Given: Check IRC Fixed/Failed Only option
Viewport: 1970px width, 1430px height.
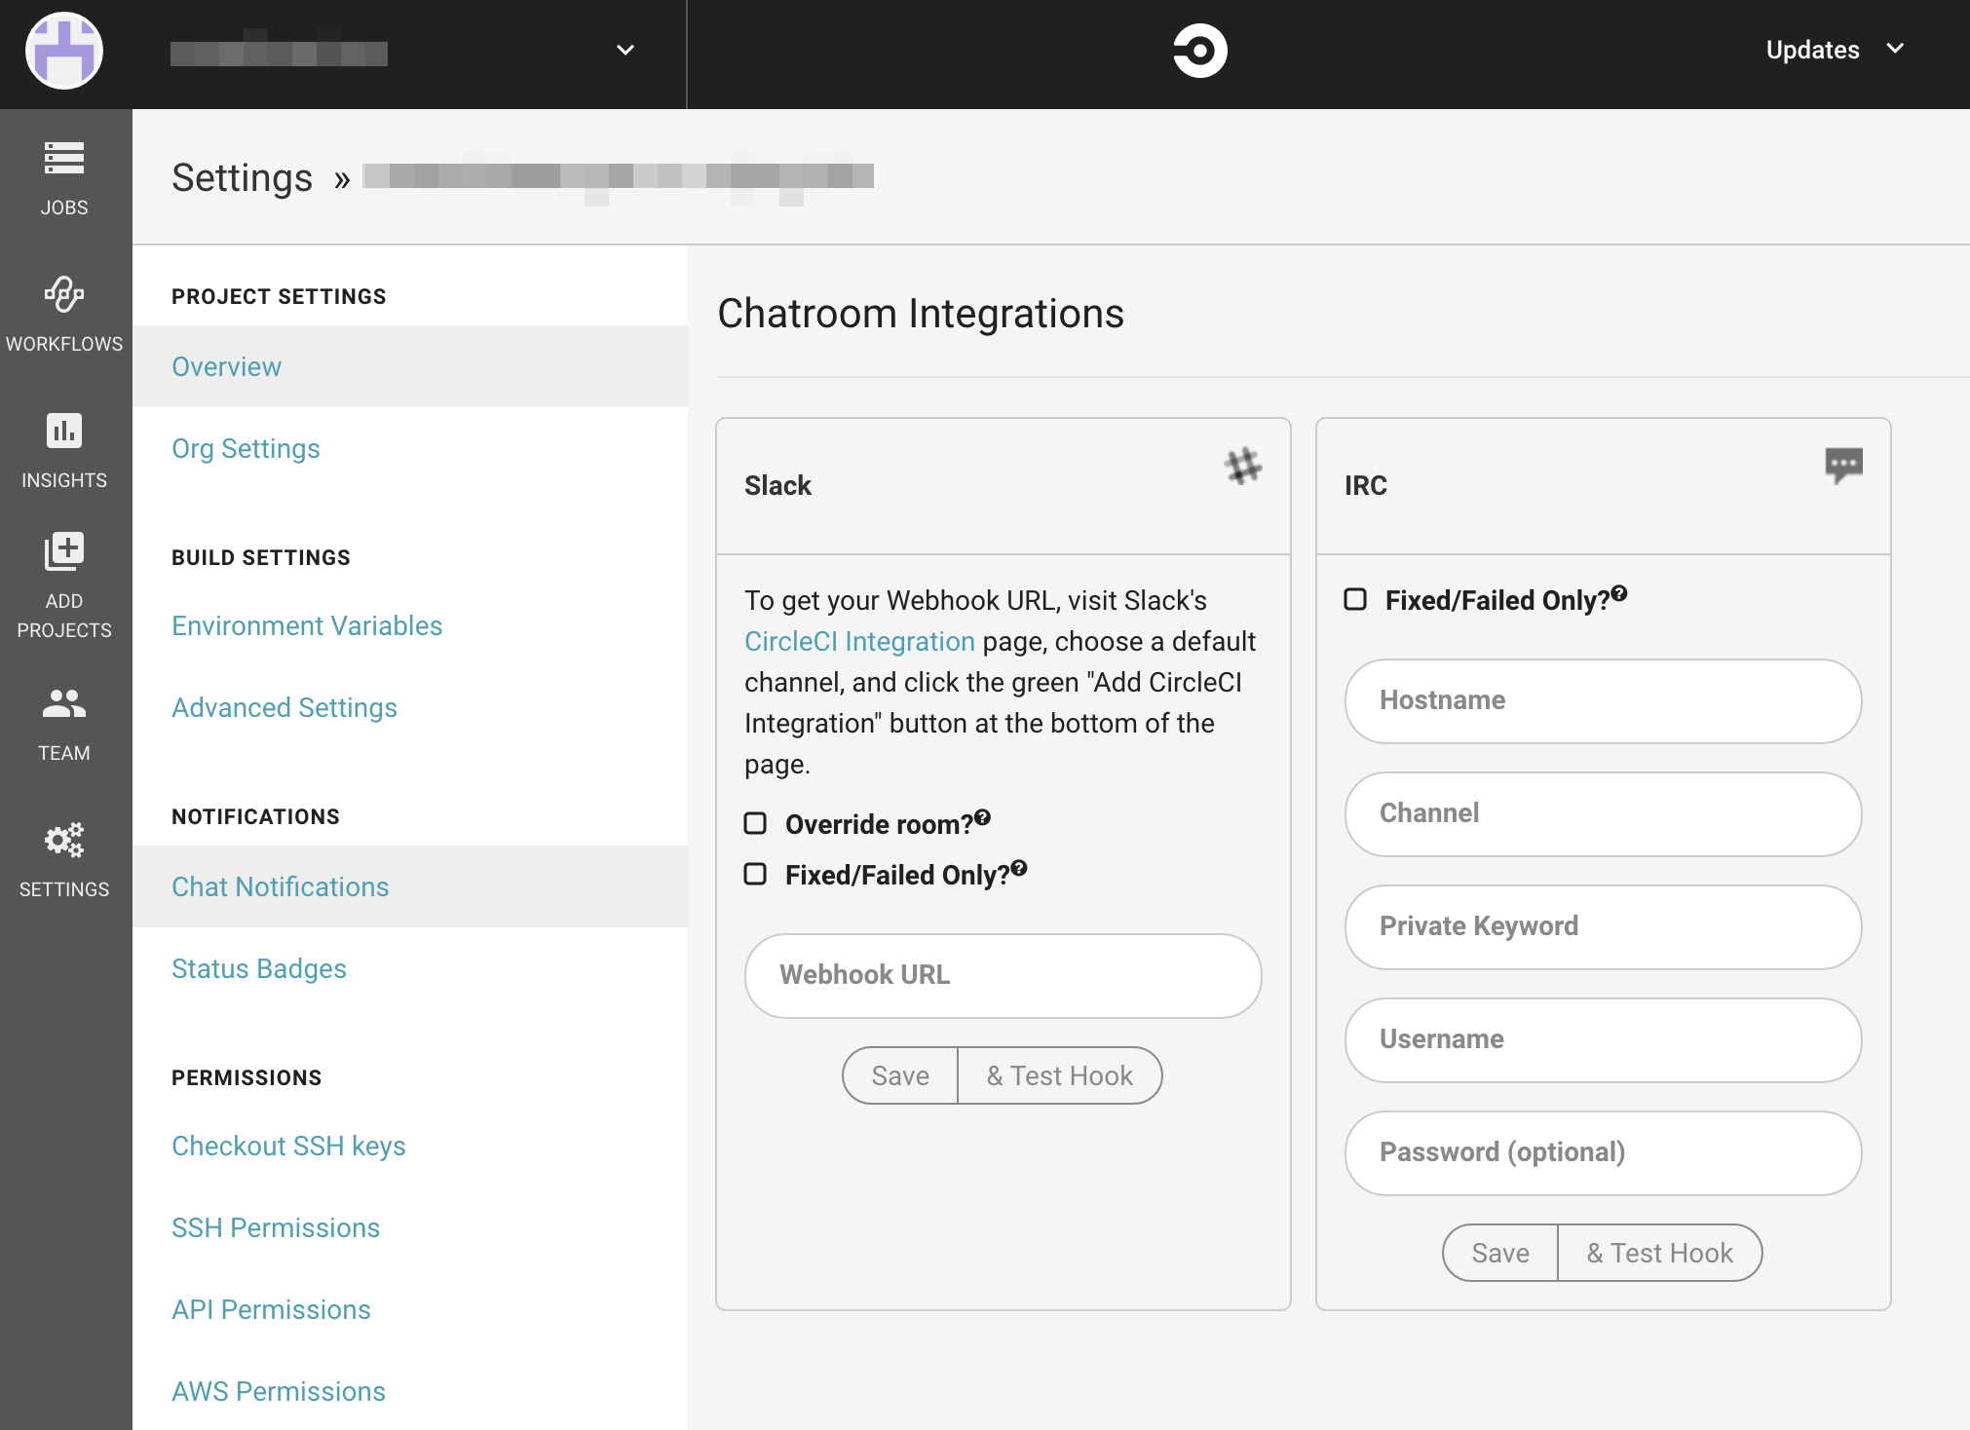Looking at the screenshot, I should click(x=1355, y=600).
